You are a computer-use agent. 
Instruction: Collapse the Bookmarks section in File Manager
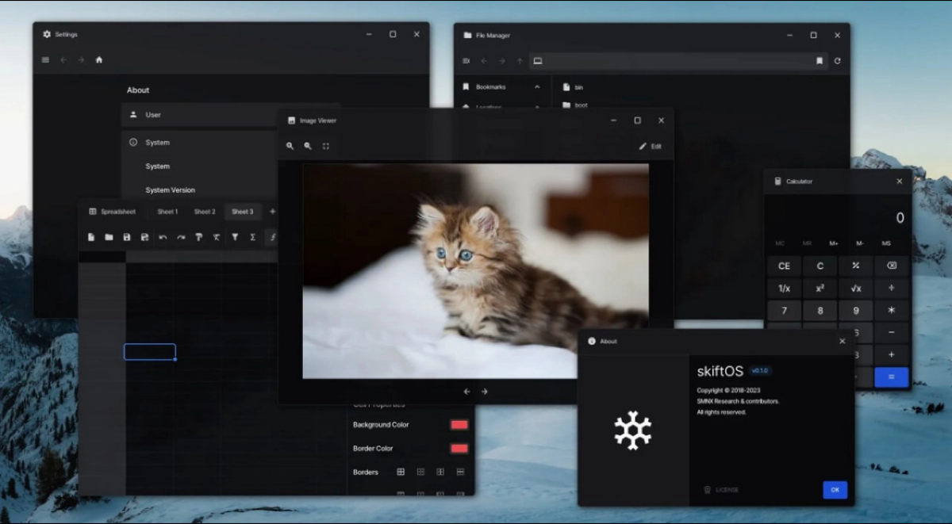click(x=537, y=86)
